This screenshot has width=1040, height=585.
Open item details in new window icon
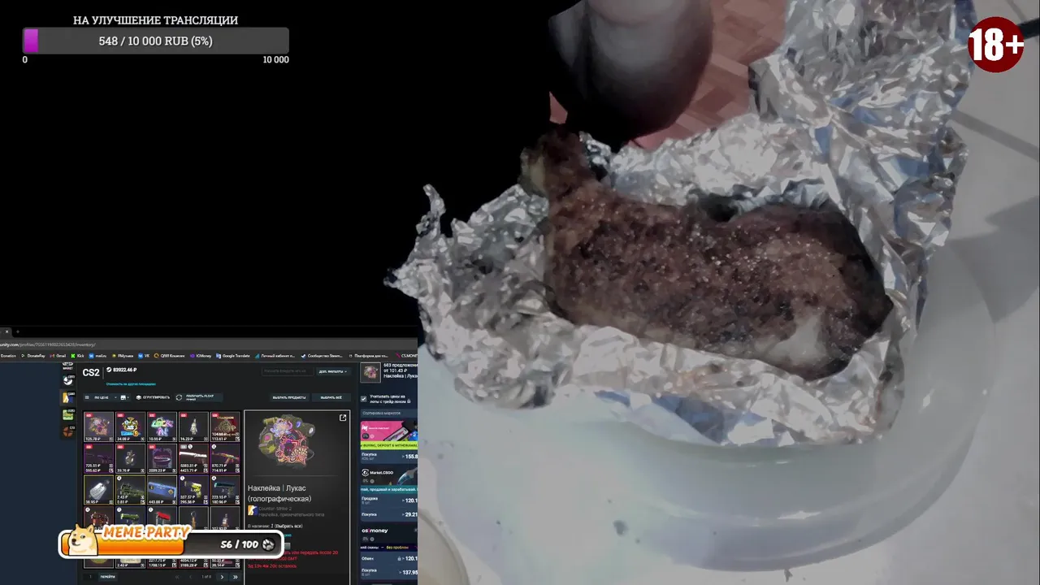point(343,418)
